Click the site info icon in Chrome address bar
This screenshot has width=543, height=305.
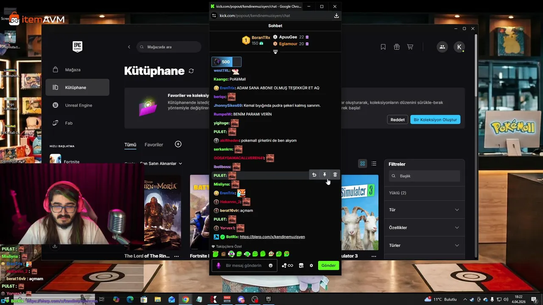tap(214, 16)
